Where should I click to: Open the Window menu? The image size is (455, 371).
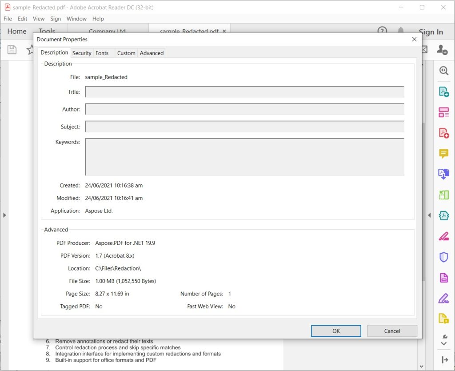[x=76, y=19]
